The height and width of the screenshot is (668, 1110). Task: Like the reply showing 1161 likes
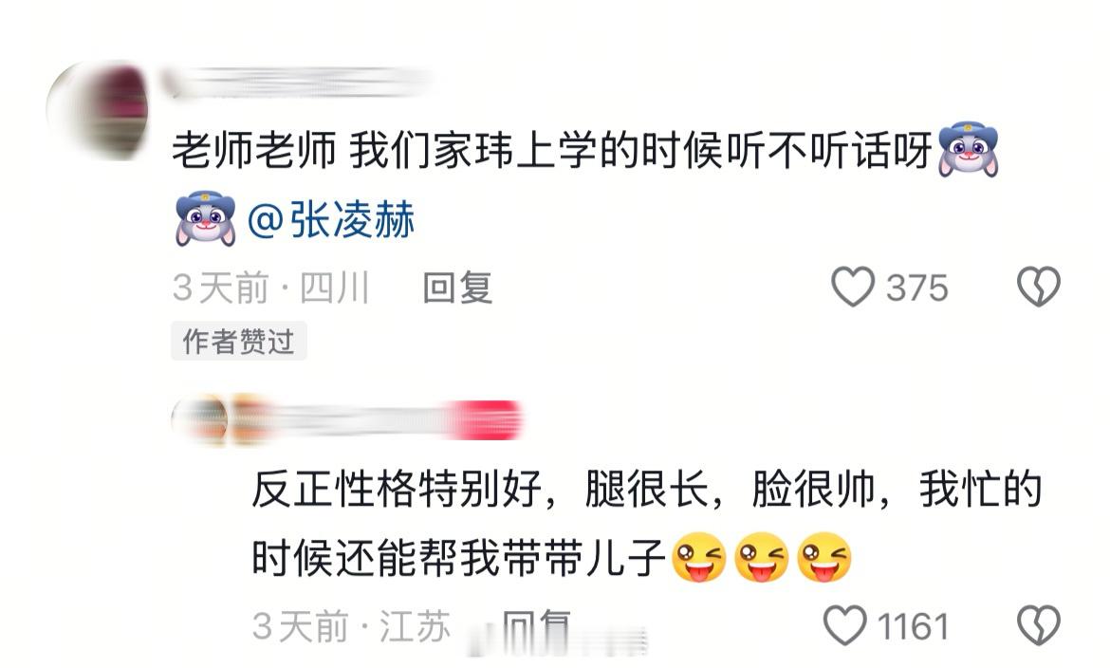tap(844, 625)
